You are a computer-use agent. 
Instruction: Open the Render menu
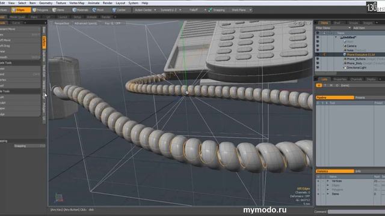107,3
